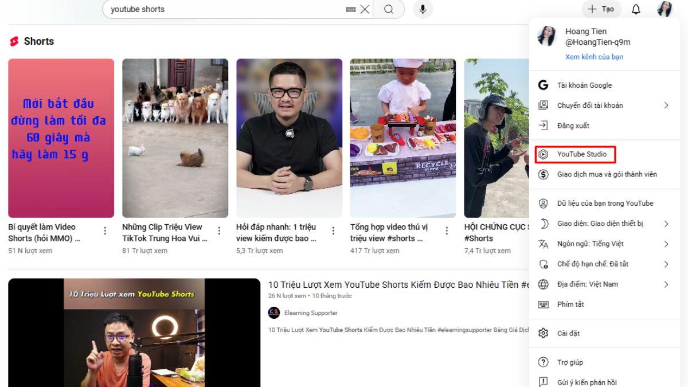This screenshot has width=688, height=387.
Task: Open the 'Những Clip Triệu View TikTok' title
Action: pyautogui.click(x=165, y=232)
